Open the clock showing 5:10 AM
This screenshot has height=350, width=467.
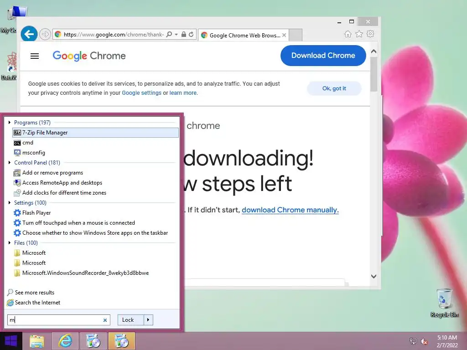coord(447,341)
